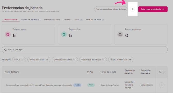Open Destinação de faltas filter dropdown
The image size is (173, 93).
coord(65,60)
